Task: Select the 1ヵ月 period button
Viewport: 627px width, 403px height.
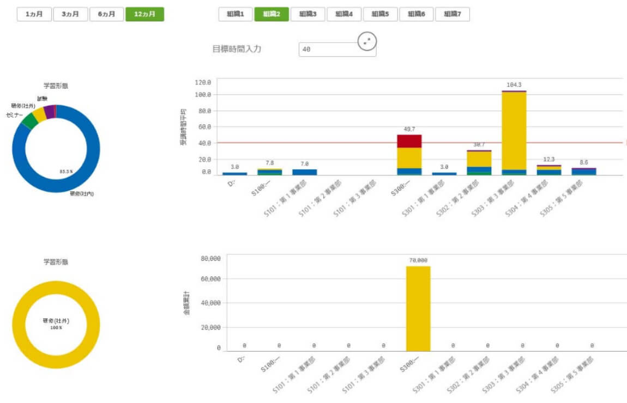Action: (x=34, y=14)
